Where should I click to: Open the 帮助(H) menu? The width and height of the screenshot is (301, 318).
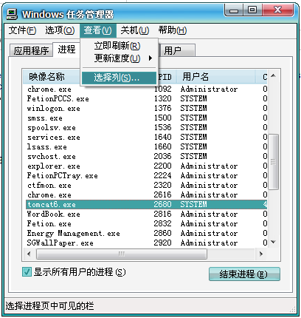173,30
